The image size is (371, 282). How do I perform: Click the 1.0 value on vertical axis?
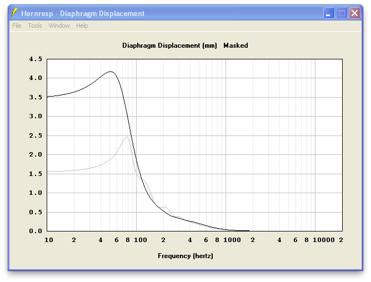36,193
